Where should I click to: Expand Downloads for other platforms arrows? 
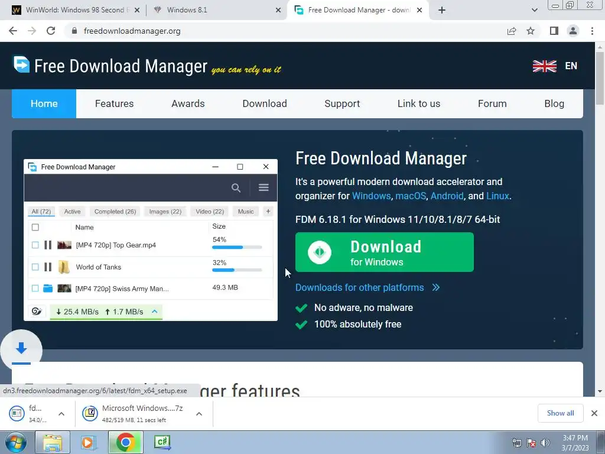click(x=436, y=288)
